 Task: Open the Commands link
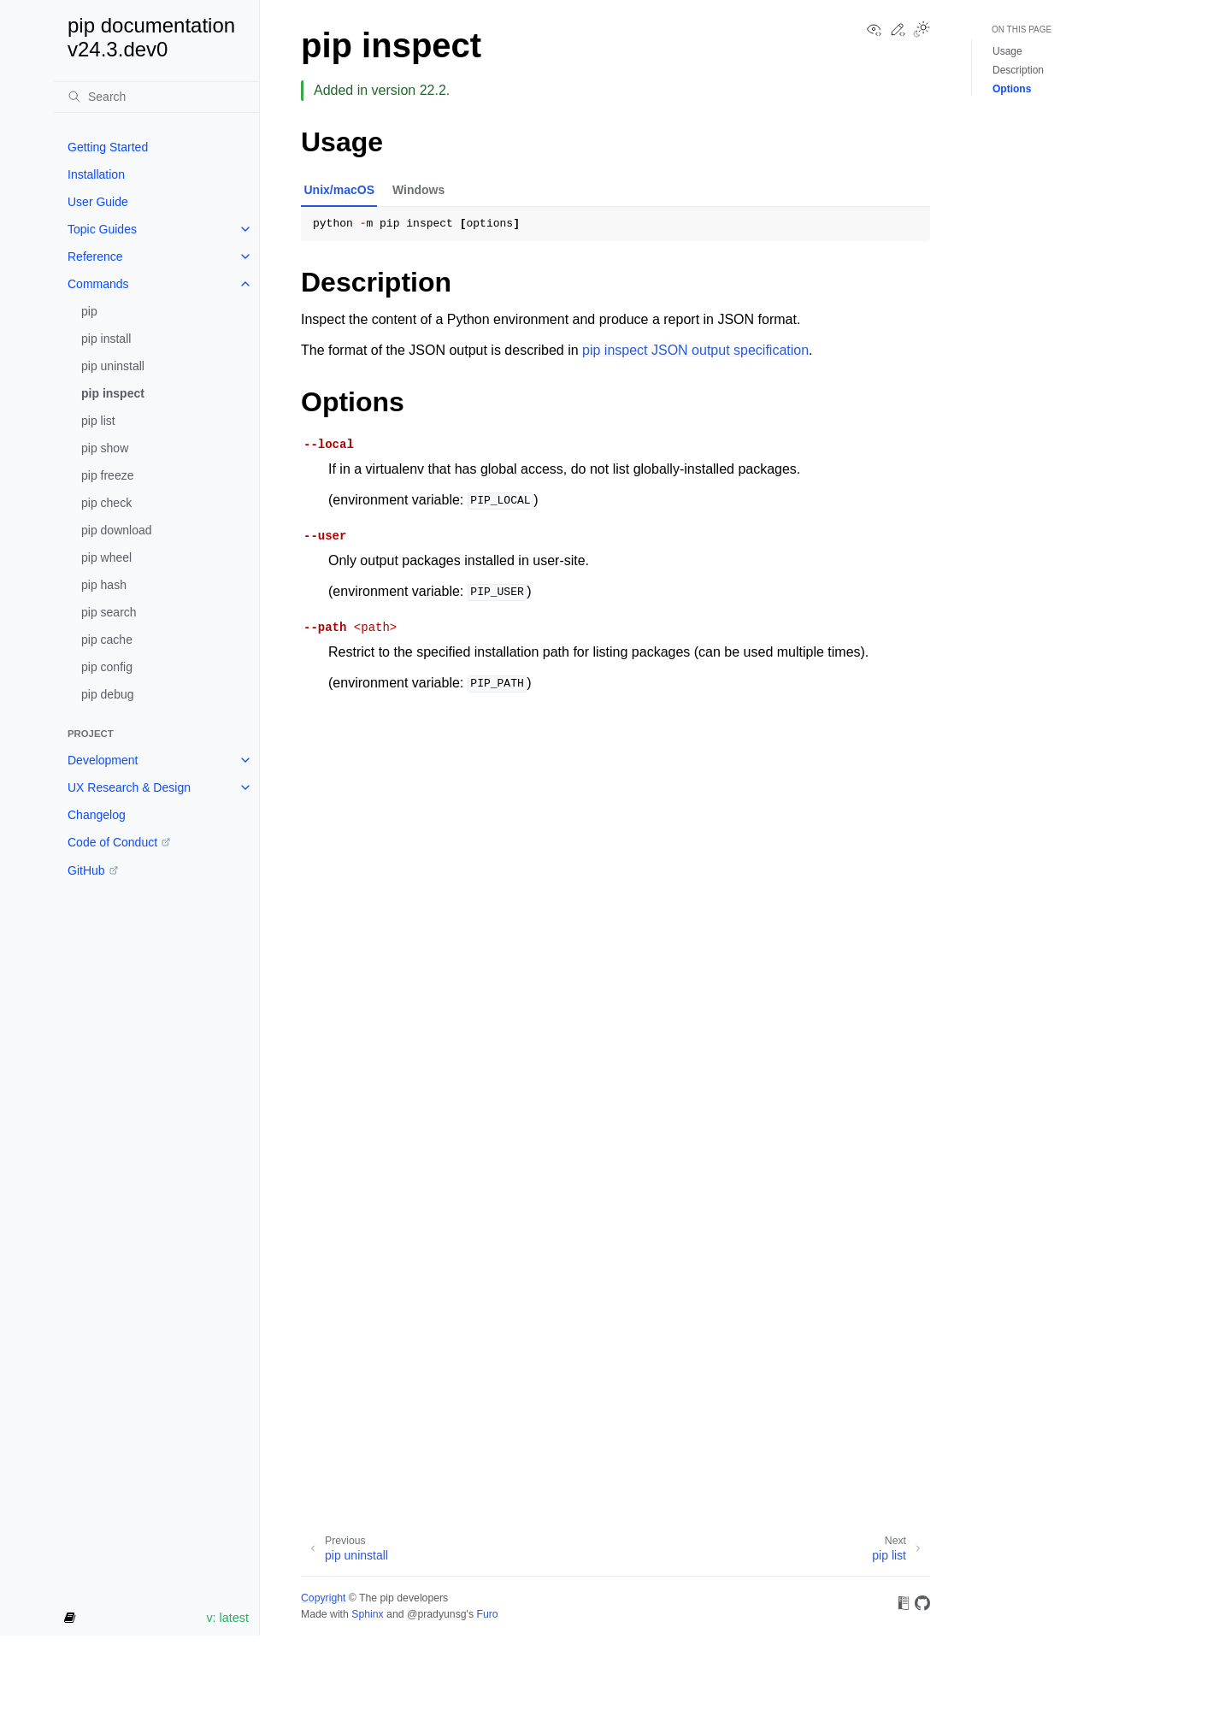97,284
